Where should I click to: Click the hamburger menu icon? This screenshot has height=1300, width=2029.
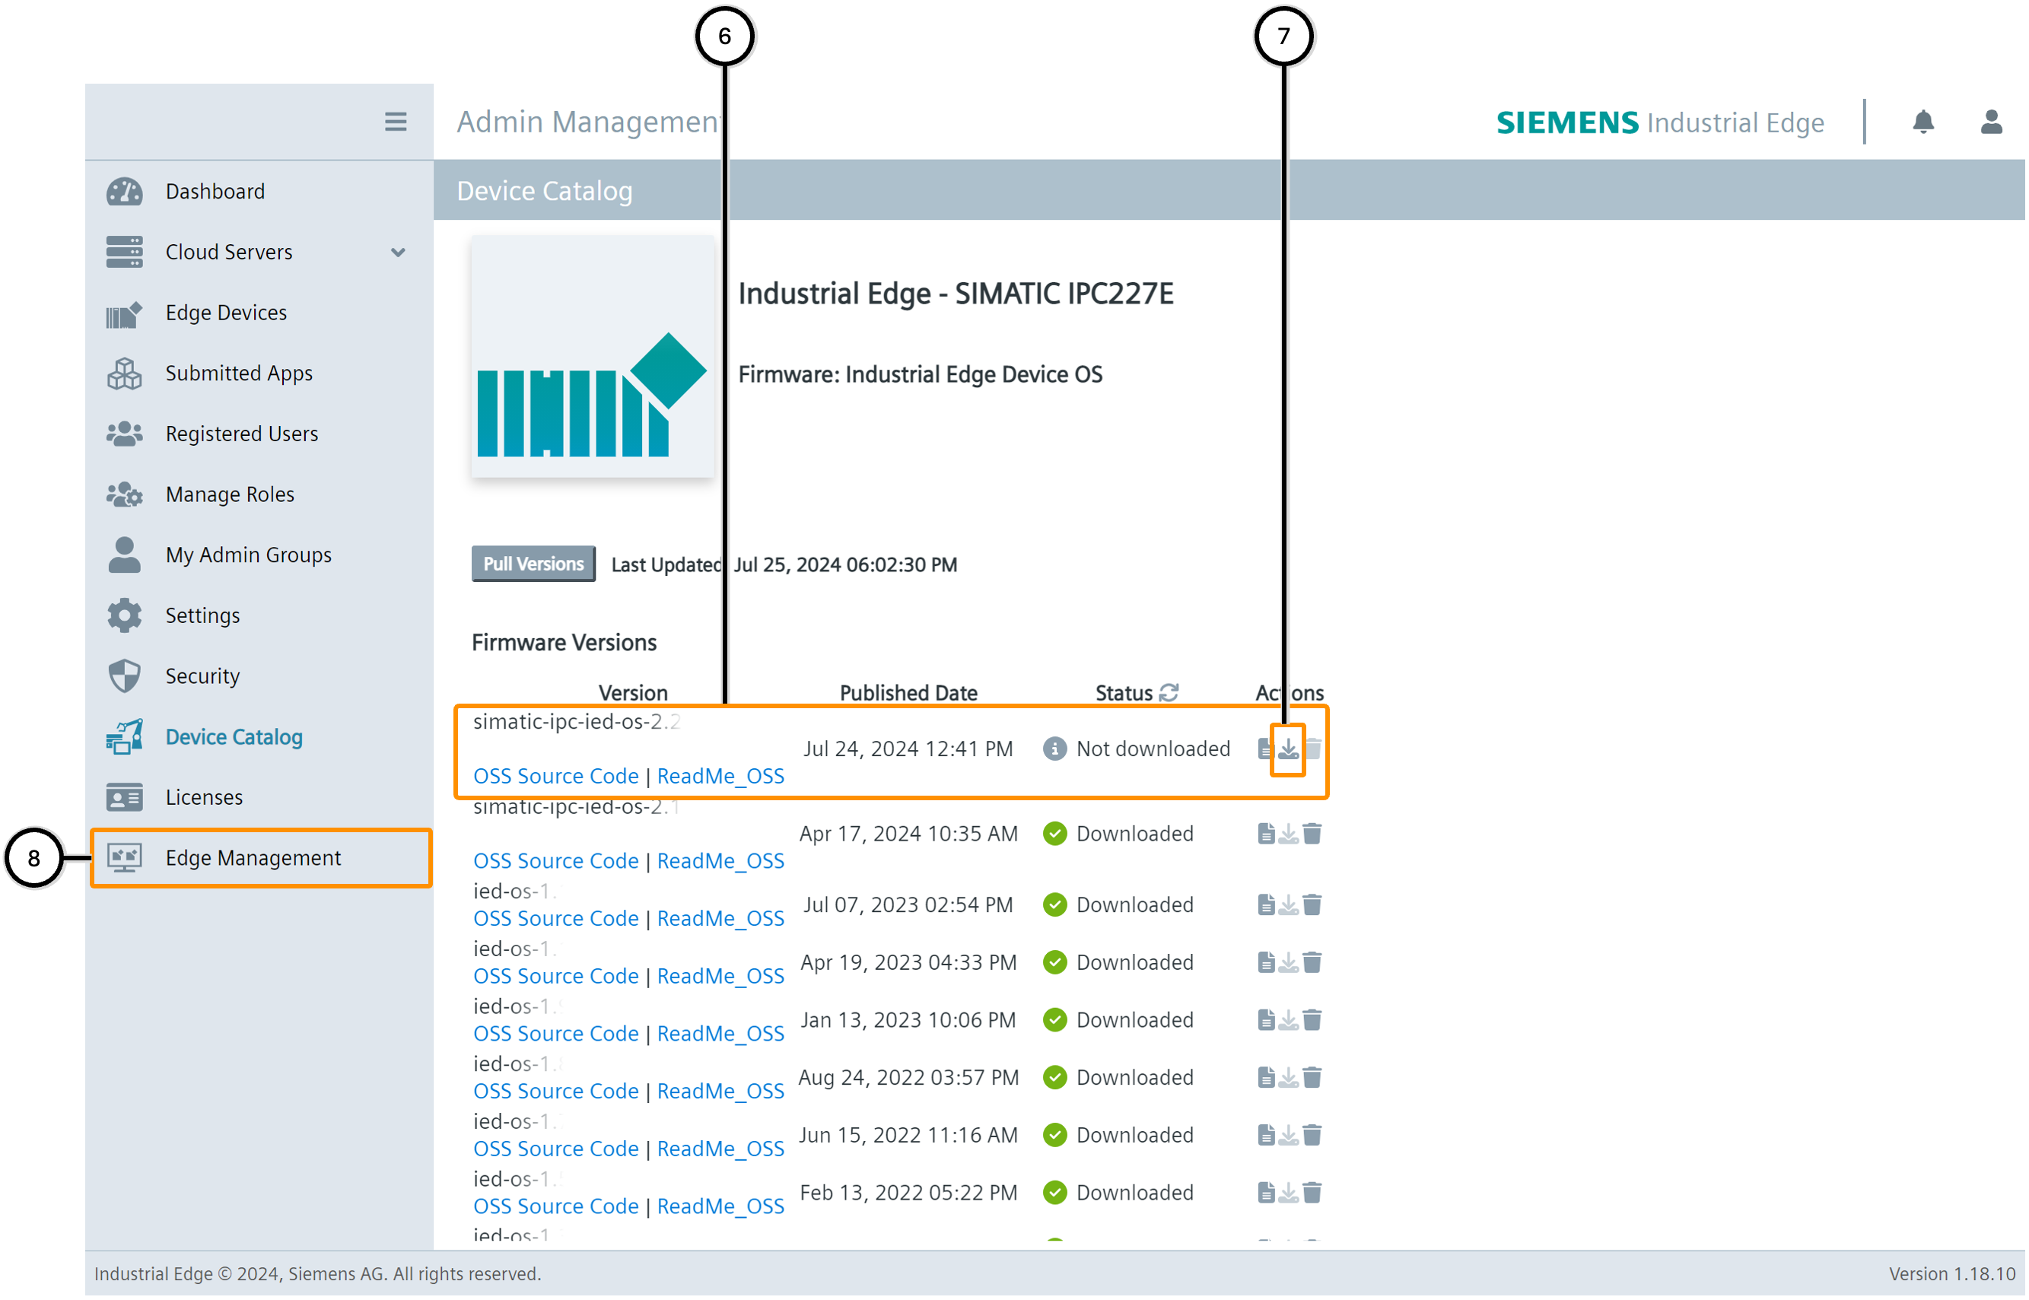(395, 122)
